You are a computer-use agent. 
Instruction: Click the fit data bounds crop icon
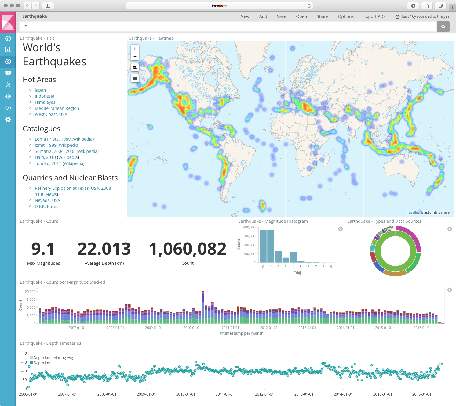coord(135,67)
